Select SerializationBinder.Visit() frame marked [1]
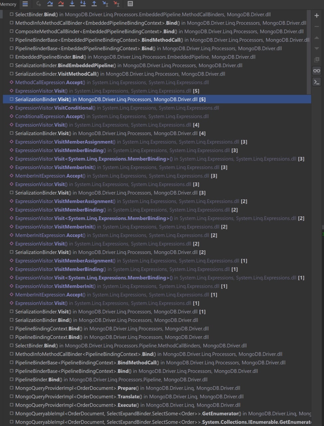This screenshot has width=324, height=426. (x=157, y=312)
